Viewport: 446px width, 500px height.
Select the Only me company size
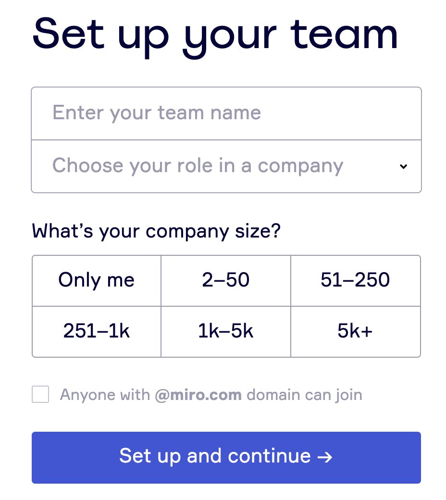(97, 280)
